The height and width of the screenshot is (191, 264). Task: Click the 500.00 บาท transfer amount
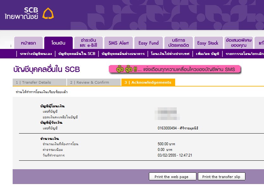(x=166, y=144)
